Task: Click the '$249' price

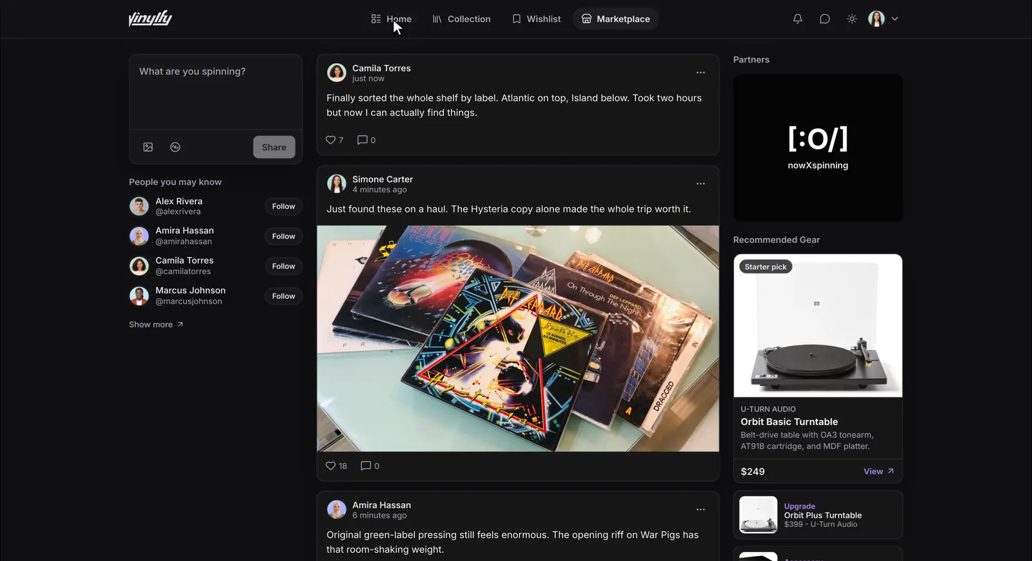Action: [x=753, y=471]
